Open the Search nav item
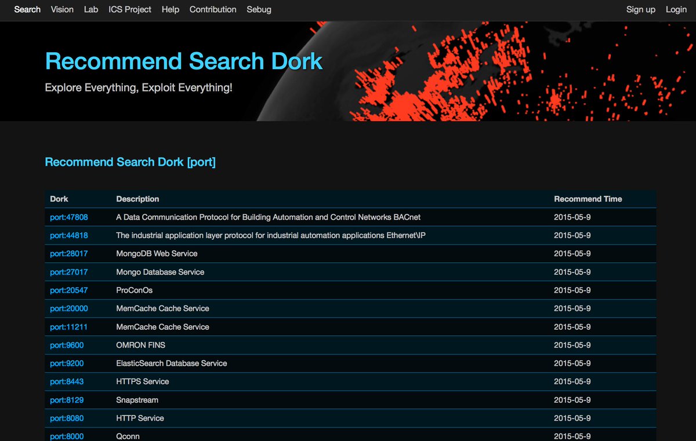The width and height of the screenshot is (696, 441). coord(27,9)
